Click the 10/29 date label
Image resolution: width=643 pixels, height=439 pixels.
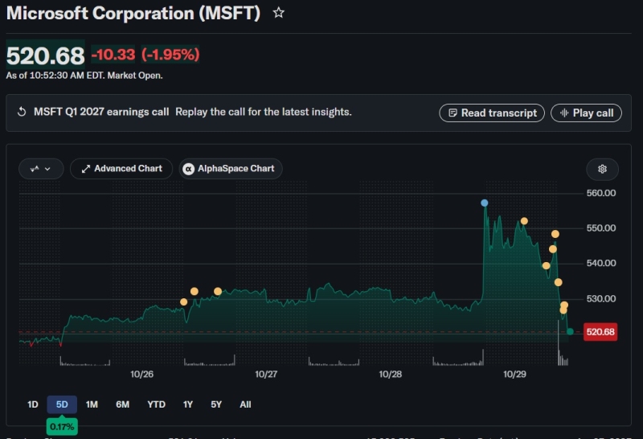click(x=514, y=374)
